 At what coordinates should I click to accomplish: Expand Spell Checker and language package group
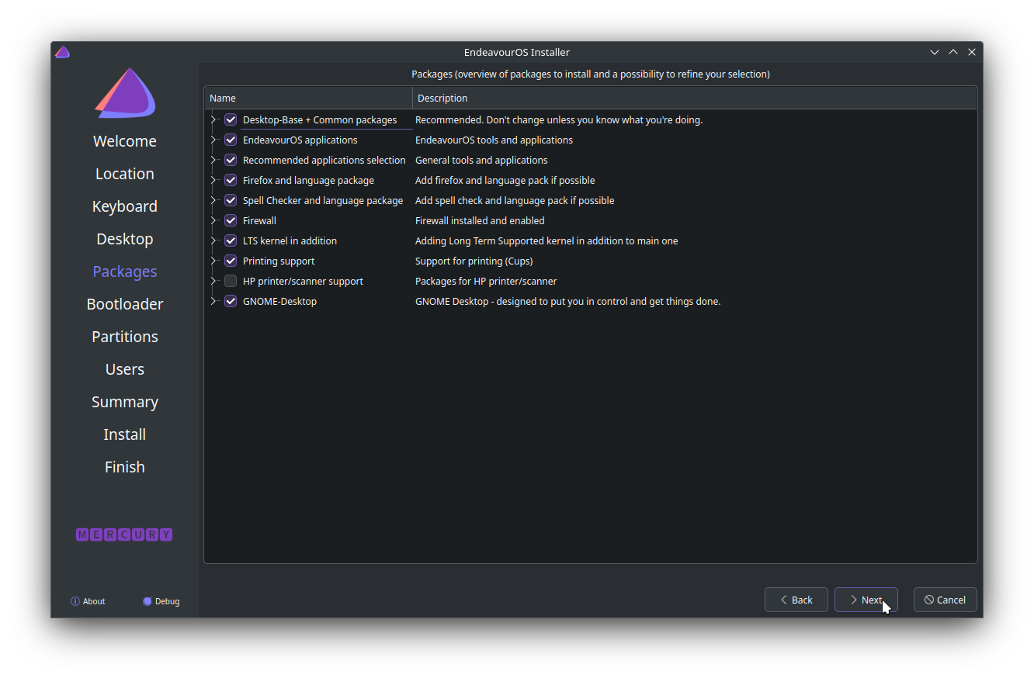point(213,200)
